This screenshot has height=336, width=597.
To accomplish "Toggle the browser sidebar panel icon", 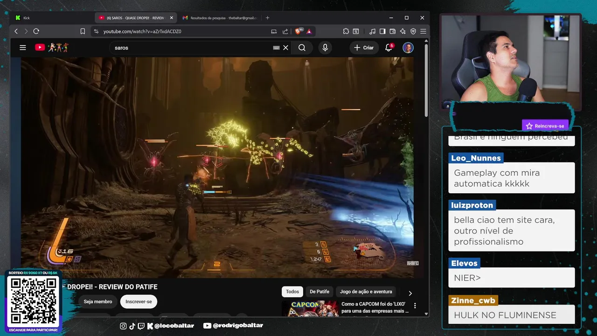I will coord(382,31).
